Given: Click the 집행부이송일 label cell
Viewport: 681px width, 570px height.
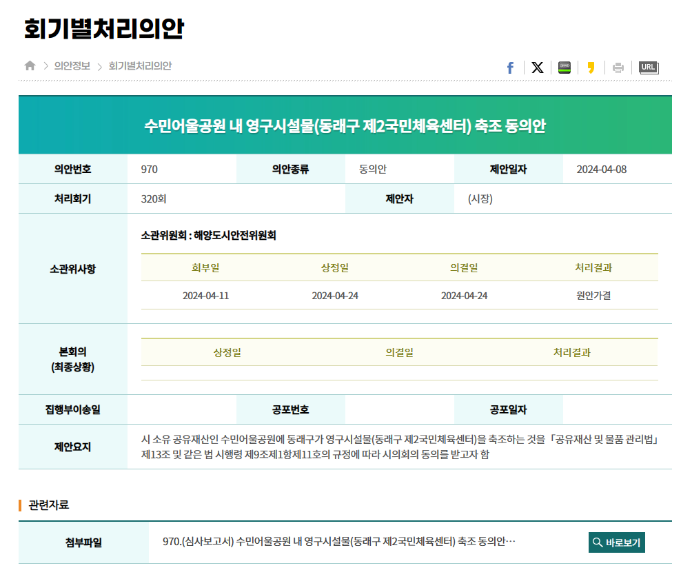Looking at the screenshot, I should (73, 409).
